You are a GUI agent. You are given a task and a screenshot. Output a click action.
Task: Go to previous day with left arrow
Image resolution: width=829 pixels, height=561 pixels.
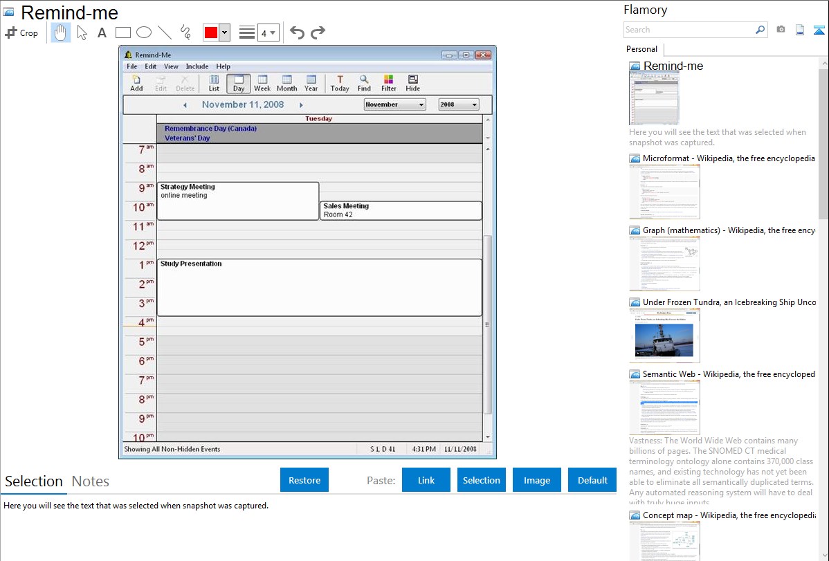[x=185, y=105]
